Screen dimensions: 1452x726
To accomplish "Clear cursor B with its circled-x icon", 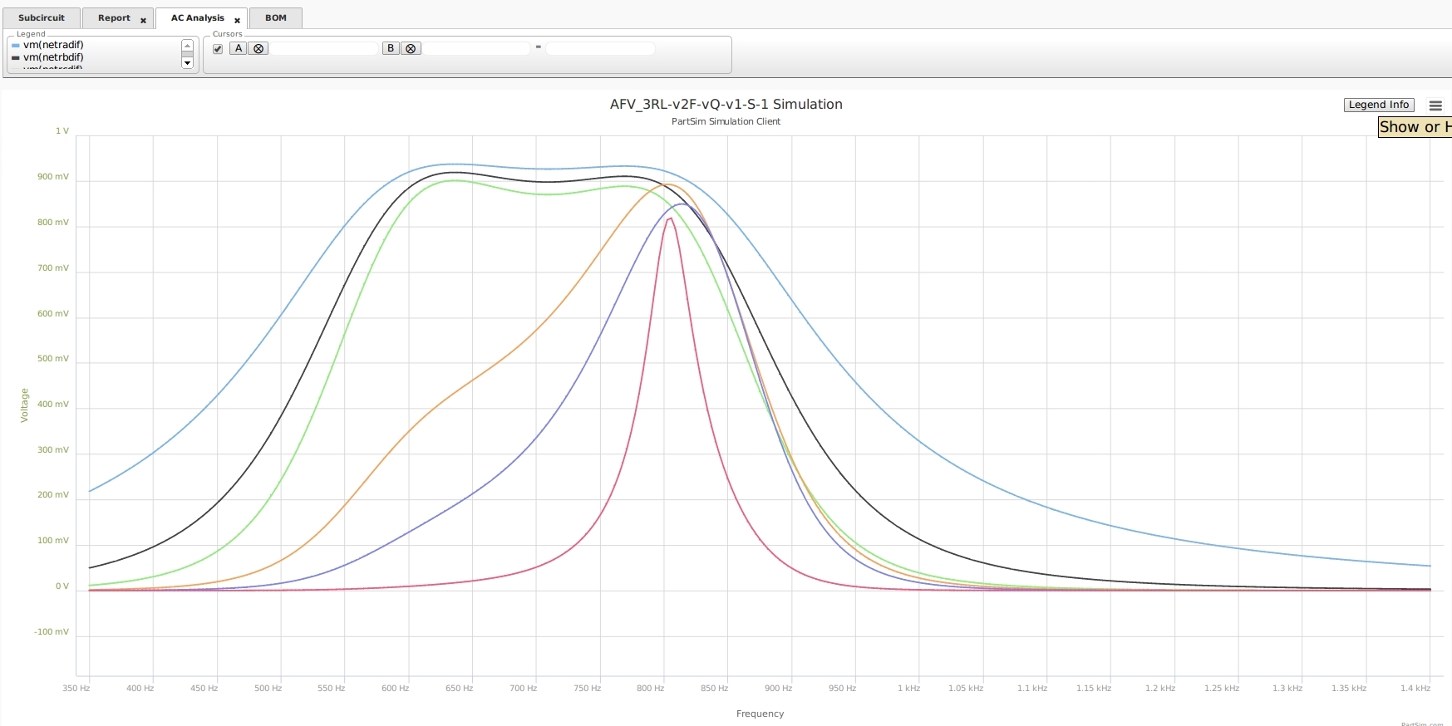I will click(x=411, y=48).
